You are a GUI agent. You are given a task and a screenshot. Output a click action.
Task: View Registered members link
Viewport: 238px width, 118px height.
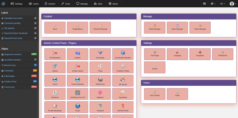coord(13,54)
